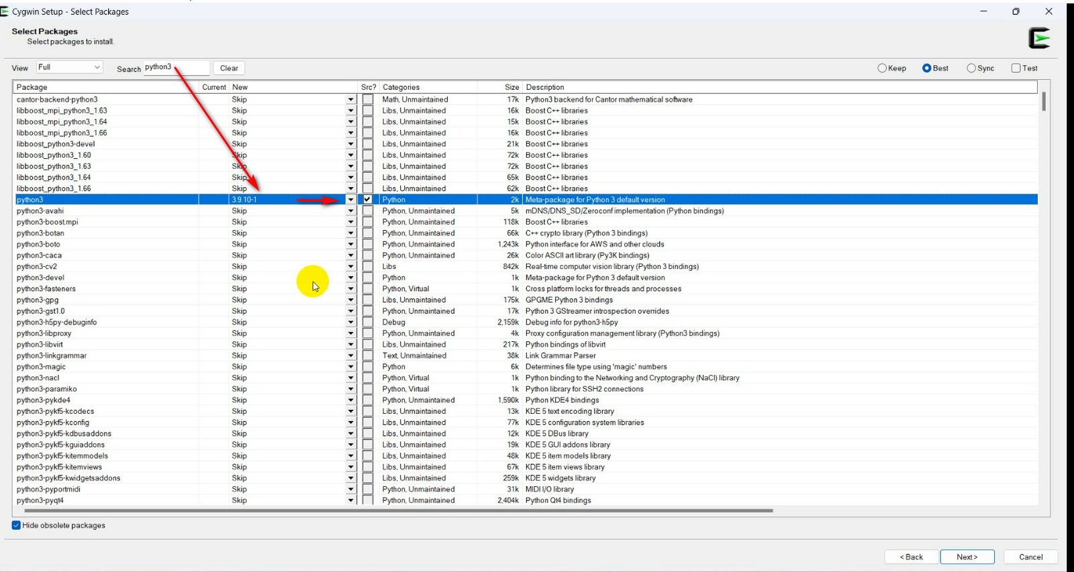
Task: Select the python3-pykf5-kconfig package name
Action: pos(53,422)
